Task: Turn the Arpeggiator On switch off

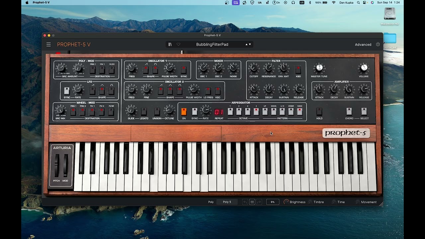Action: pyautogui.click(x=184, y=112)
